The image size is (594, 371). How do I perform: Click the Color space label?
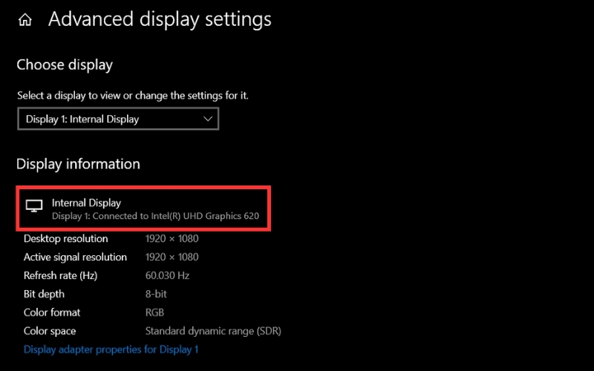coord(50,332)
